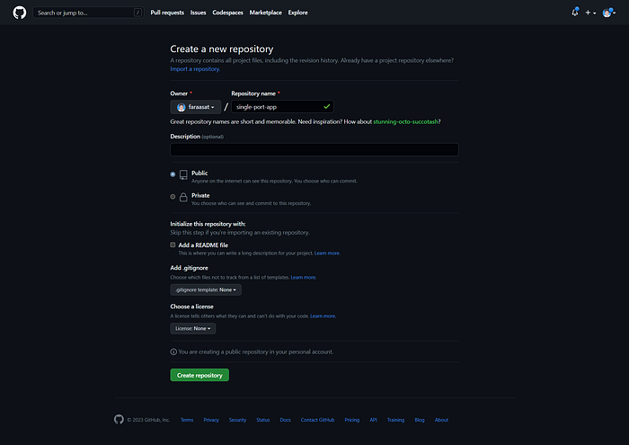Open Learn more link for license
Image resolution: width=629 pixels, height=445 pixels.
(x=323, y=316)
